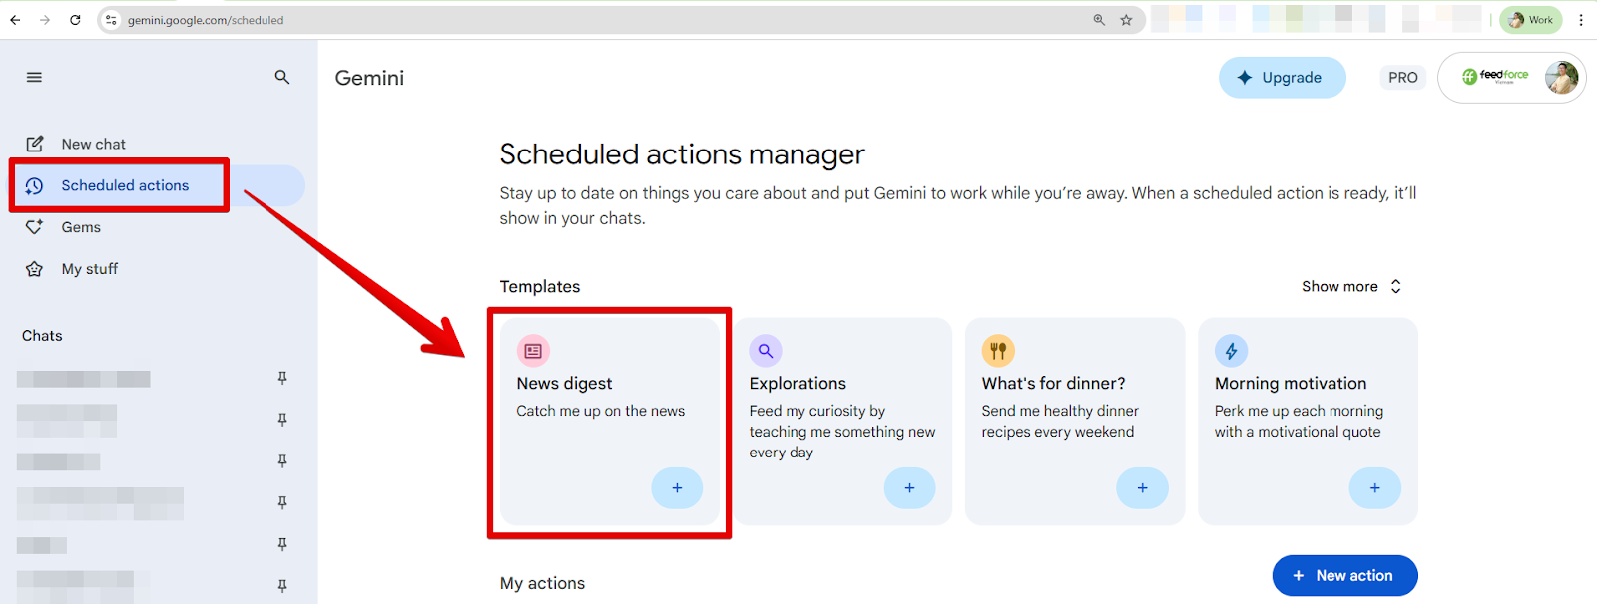Click the Morning motivation lightning icon
Screen dimensions: 1597x604
click(x=1231, y=351)
